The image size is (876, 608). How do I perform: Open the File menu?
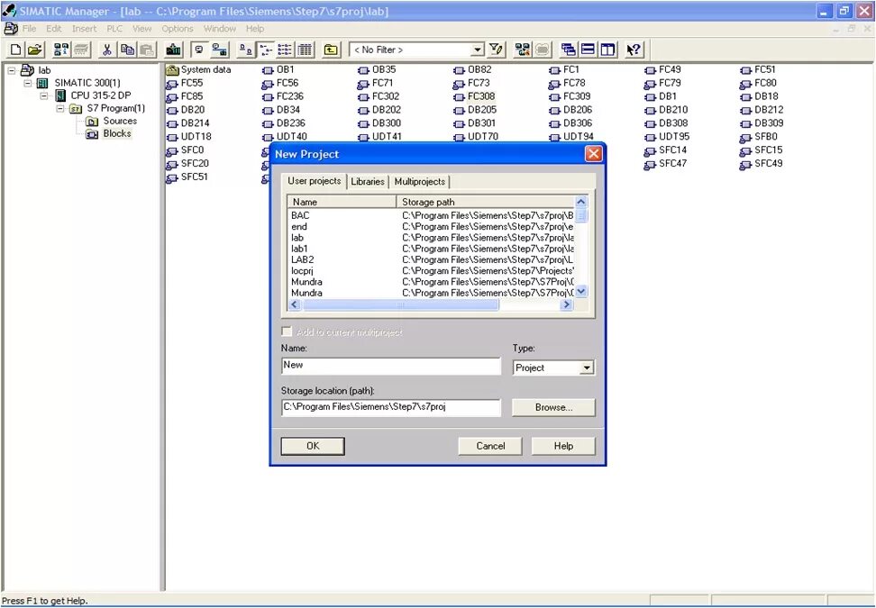[29, 29]
